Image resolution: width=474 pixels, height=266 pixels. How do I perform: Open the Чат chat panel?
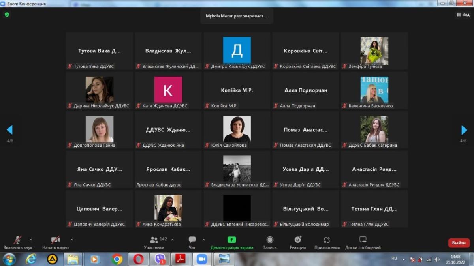[x=192, y=240]
